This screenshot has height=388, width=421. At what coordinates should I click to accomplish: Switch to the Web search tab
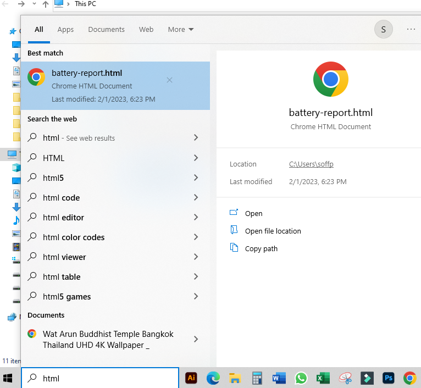pyautogui.click(x=146, y=30)
